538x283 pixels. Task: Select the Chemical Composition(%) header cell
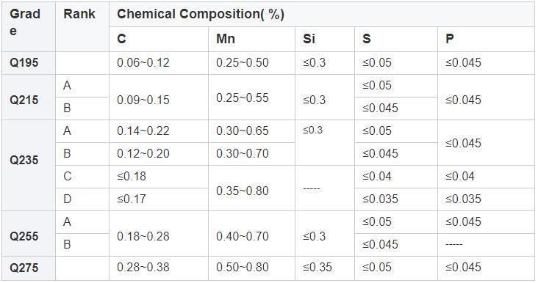pos(321,15)
